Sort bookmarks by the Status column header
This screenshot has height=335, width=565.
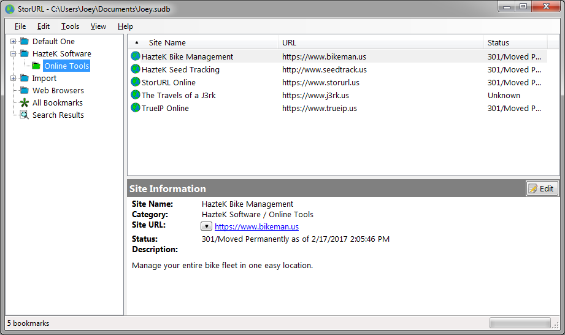(498, 43)
